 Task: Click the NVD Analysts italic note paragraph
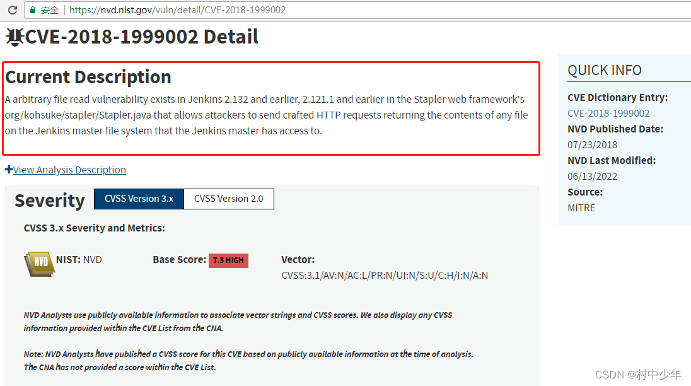click(x=238, y=322)
